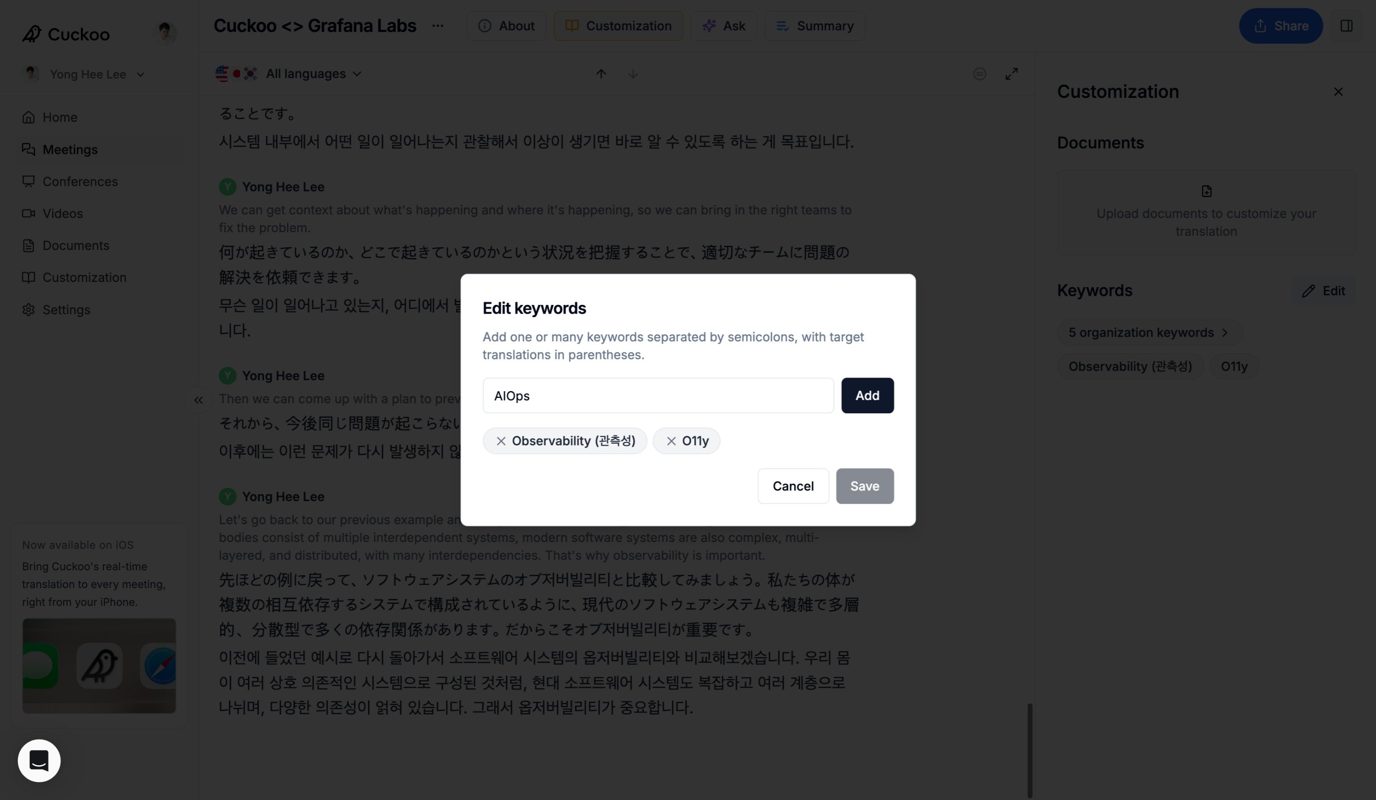Open Videos in the sidebar
The height and width of the screenshot is (800, 1376).
click(x=100, y=214)
